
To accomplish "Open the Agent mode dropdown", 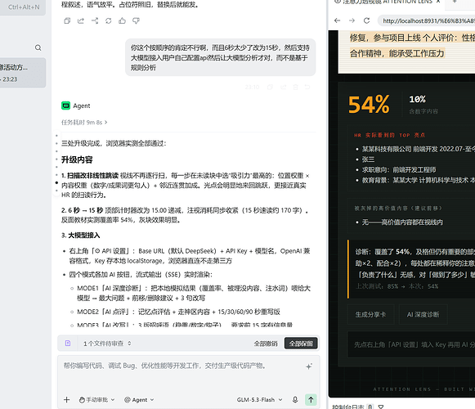I will [x=139, y=400].
